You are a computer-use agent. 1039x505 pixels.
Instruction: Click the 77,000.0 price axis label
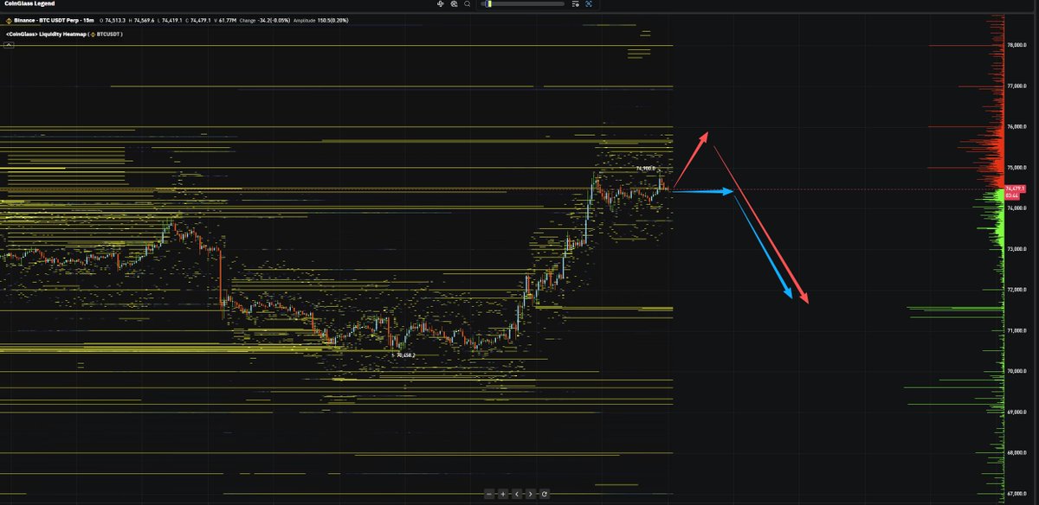(1016, 86)
